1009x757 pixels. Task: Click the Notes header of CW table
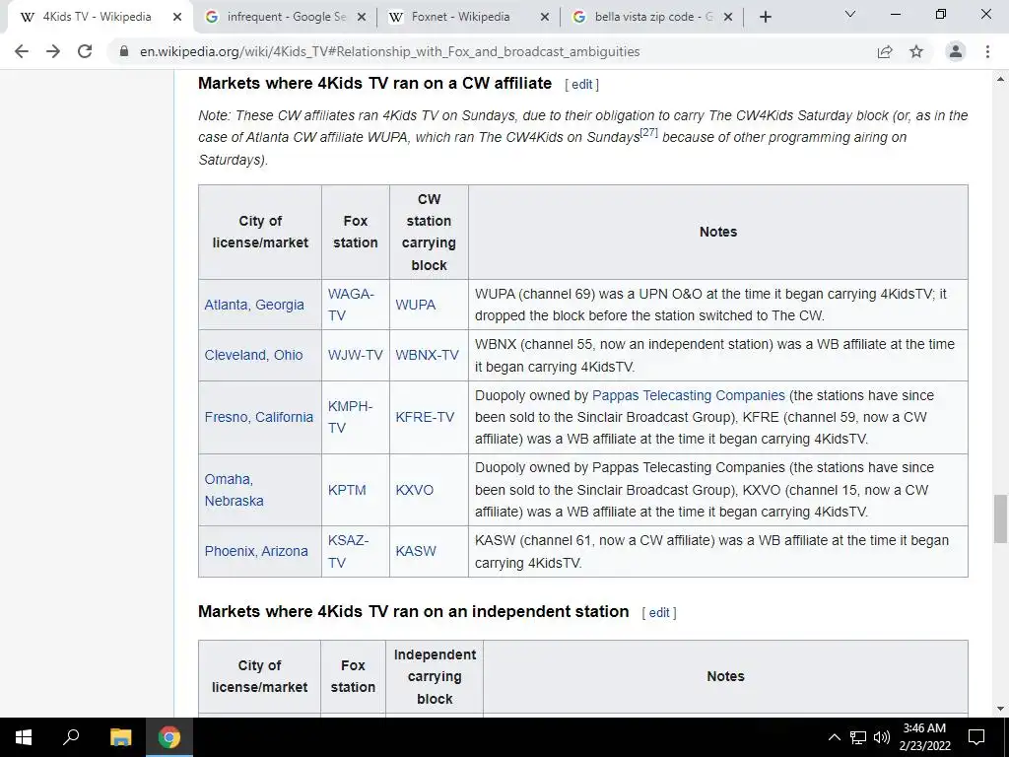[718, 232]
